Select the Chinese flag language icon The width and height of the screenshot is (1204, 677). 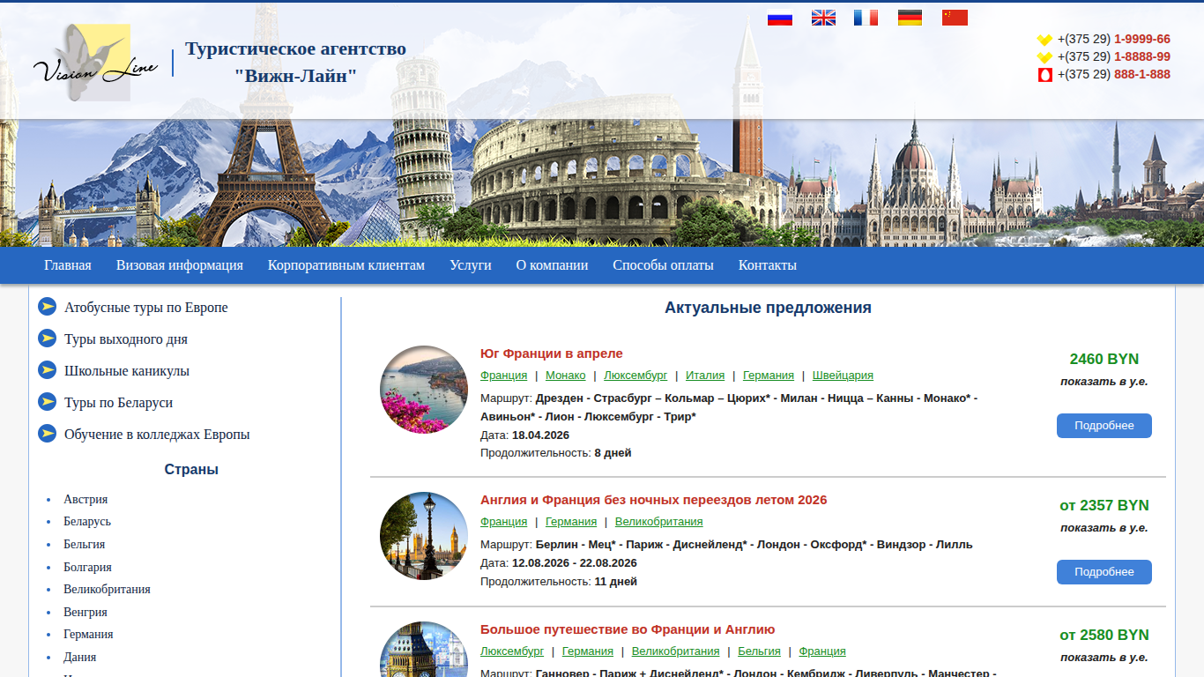(x=955, y=18)
